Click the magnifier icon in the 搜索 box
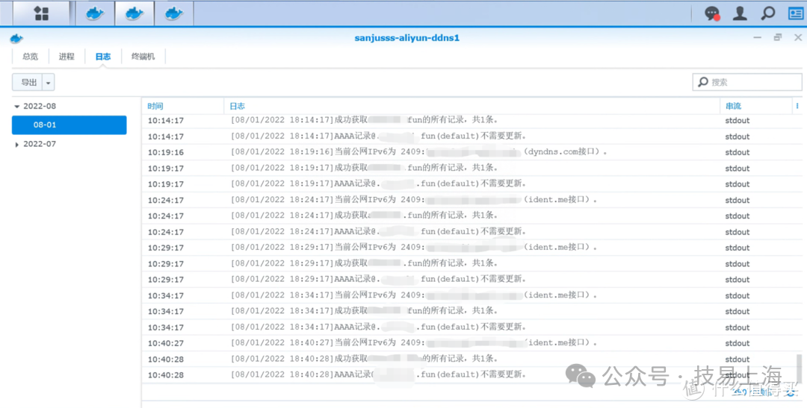Viewport: 807px width, 408px height. coord(703,82)
